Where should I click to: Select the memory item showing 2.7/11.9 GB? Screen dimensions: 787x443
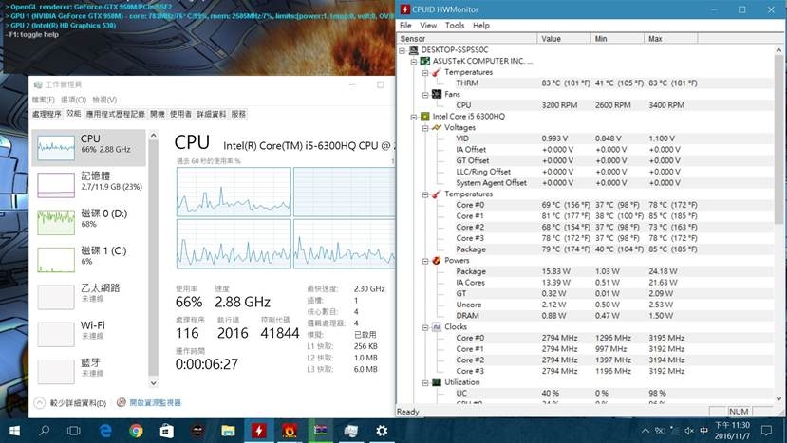[x=89, y=185]
